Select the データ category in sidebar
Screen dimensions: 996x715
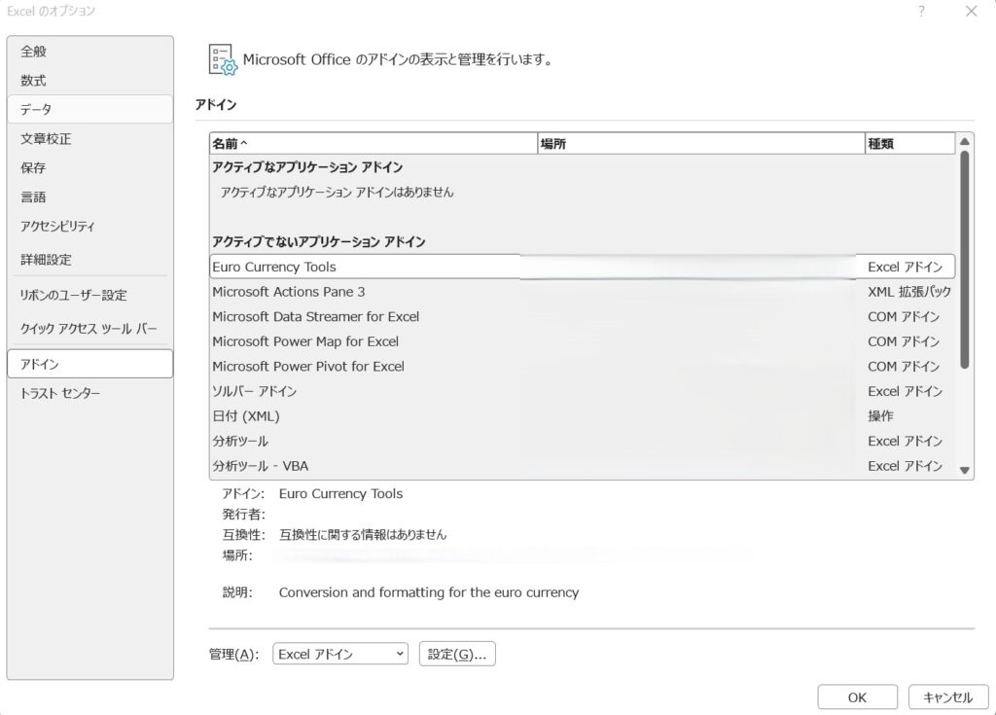click(x=37, y=110)
